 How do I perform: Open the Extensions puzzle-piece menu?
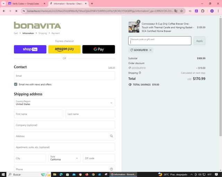click(203, 11)
